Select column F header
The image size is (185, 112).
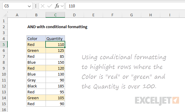(112, 15)
